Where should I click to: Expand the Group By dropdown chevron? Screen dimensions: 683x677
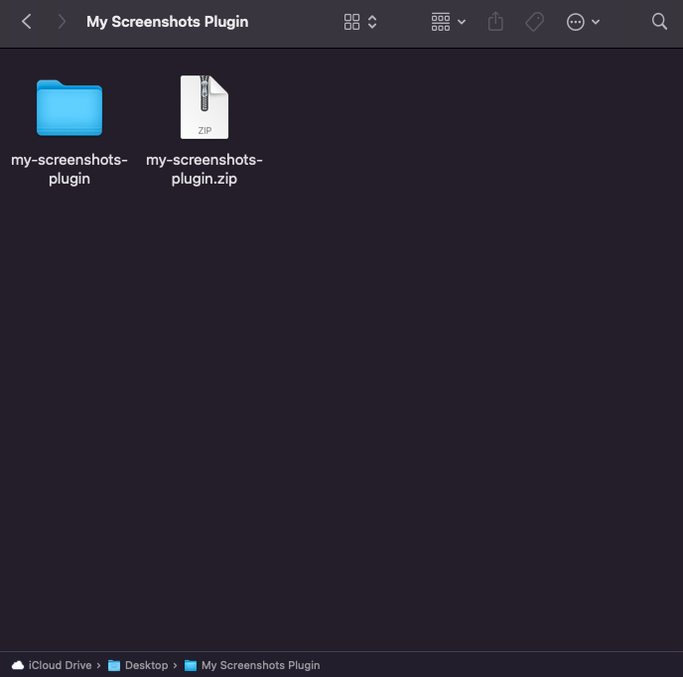tap(462, 22)
